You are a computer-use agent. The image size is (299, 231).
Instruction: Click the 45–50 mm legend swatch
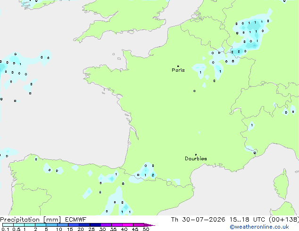click(x=139, y=225)
